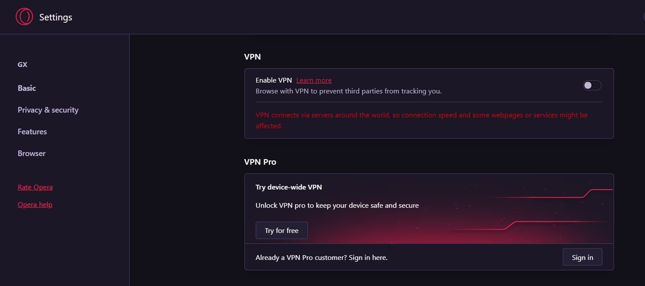The height and width of the screenshot is (286, 645).
Task: Go to Basic settings section
Action: [x=27, y=88]
